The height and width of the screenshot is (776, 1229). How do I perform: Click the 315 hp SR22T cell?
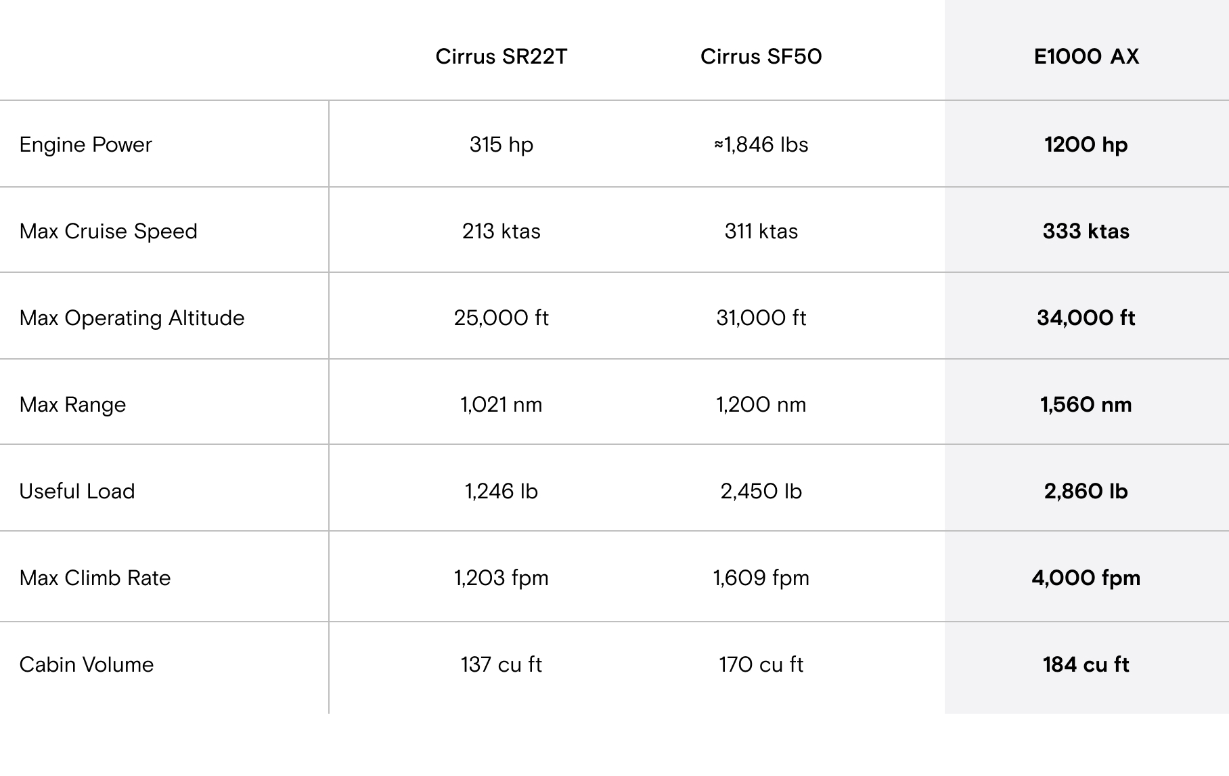501,145
